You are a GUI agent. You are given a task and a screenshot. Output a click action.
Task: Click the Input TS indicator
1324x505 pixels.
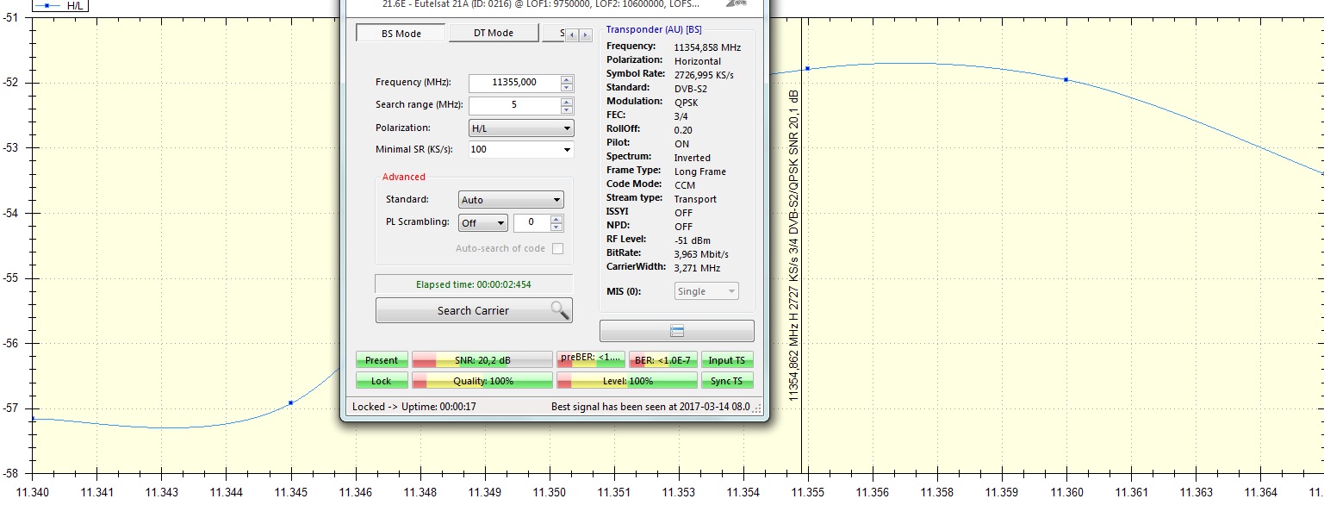click(x=727, y=360)
